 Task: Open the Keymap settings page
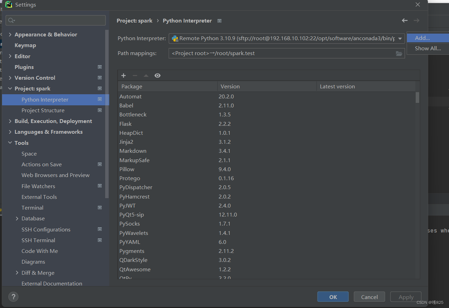[25, 45]
